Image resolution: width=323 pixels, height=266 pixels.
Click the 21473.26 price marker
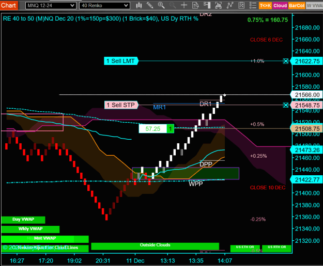click(x=307, y=150)
